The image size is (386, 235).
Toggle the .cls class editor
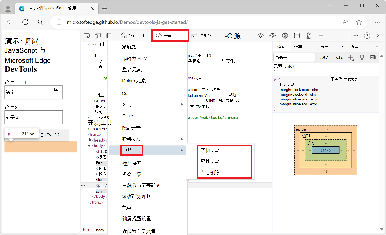(338, 57)
